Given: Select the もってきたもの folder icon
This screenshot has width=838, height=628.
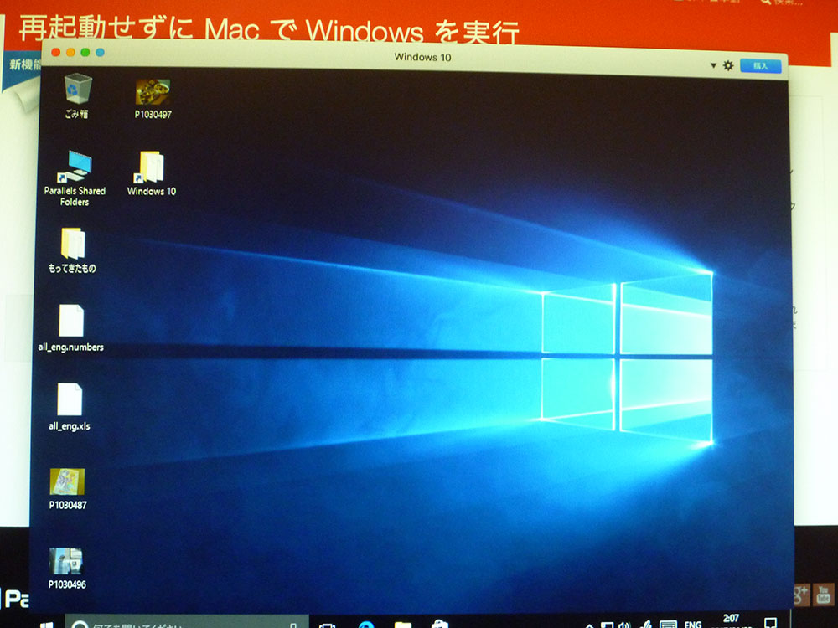Looking at the screenshot, I should (72, 250).
